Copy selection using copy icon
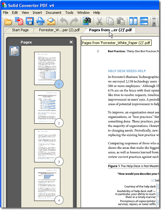Image resolution: width=161 pixels, height=210 pixels. [110, 21]
